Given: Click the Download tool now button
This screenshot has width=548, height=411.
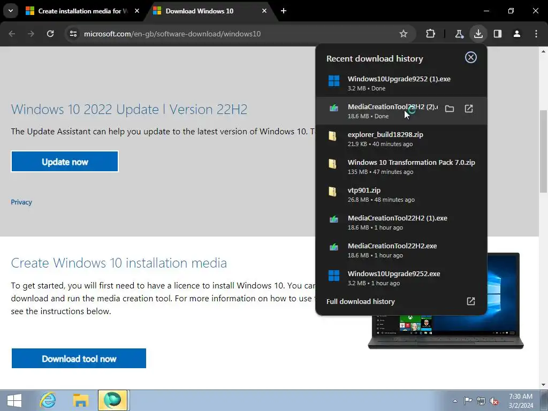Looking at the screenshot, I should [79, 359].
